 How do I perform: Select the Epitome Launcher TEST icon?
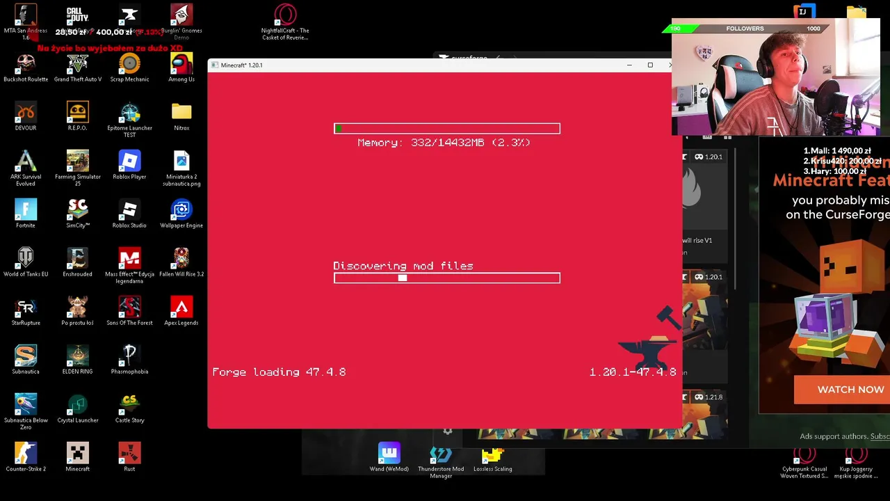pyautogui.click(x=129, y=120)
